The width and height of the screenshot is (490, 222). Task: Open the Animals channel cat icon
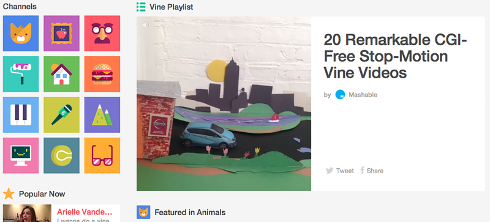coord(21,34)
